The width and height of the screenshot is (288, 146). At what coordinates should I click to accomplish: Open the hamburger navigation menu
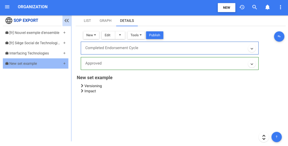click(x=7, y=7)
